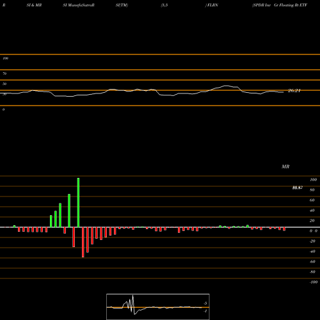
Task: Click the 'SPDR Inv Gr Floating Rt ETF' title
Action: pos(280,5)
